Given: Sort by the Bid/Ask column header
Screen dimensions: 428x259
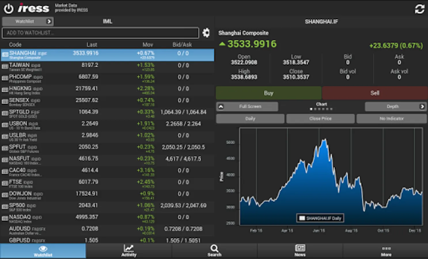Looking at the screenshot, I should coord(182,45).
